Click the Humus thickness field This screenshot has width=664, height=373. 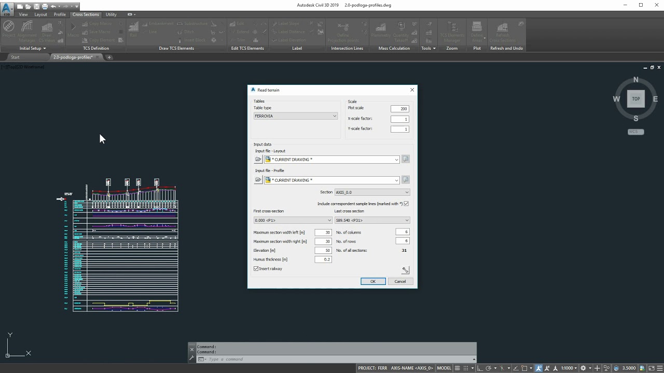coord(323,259)
